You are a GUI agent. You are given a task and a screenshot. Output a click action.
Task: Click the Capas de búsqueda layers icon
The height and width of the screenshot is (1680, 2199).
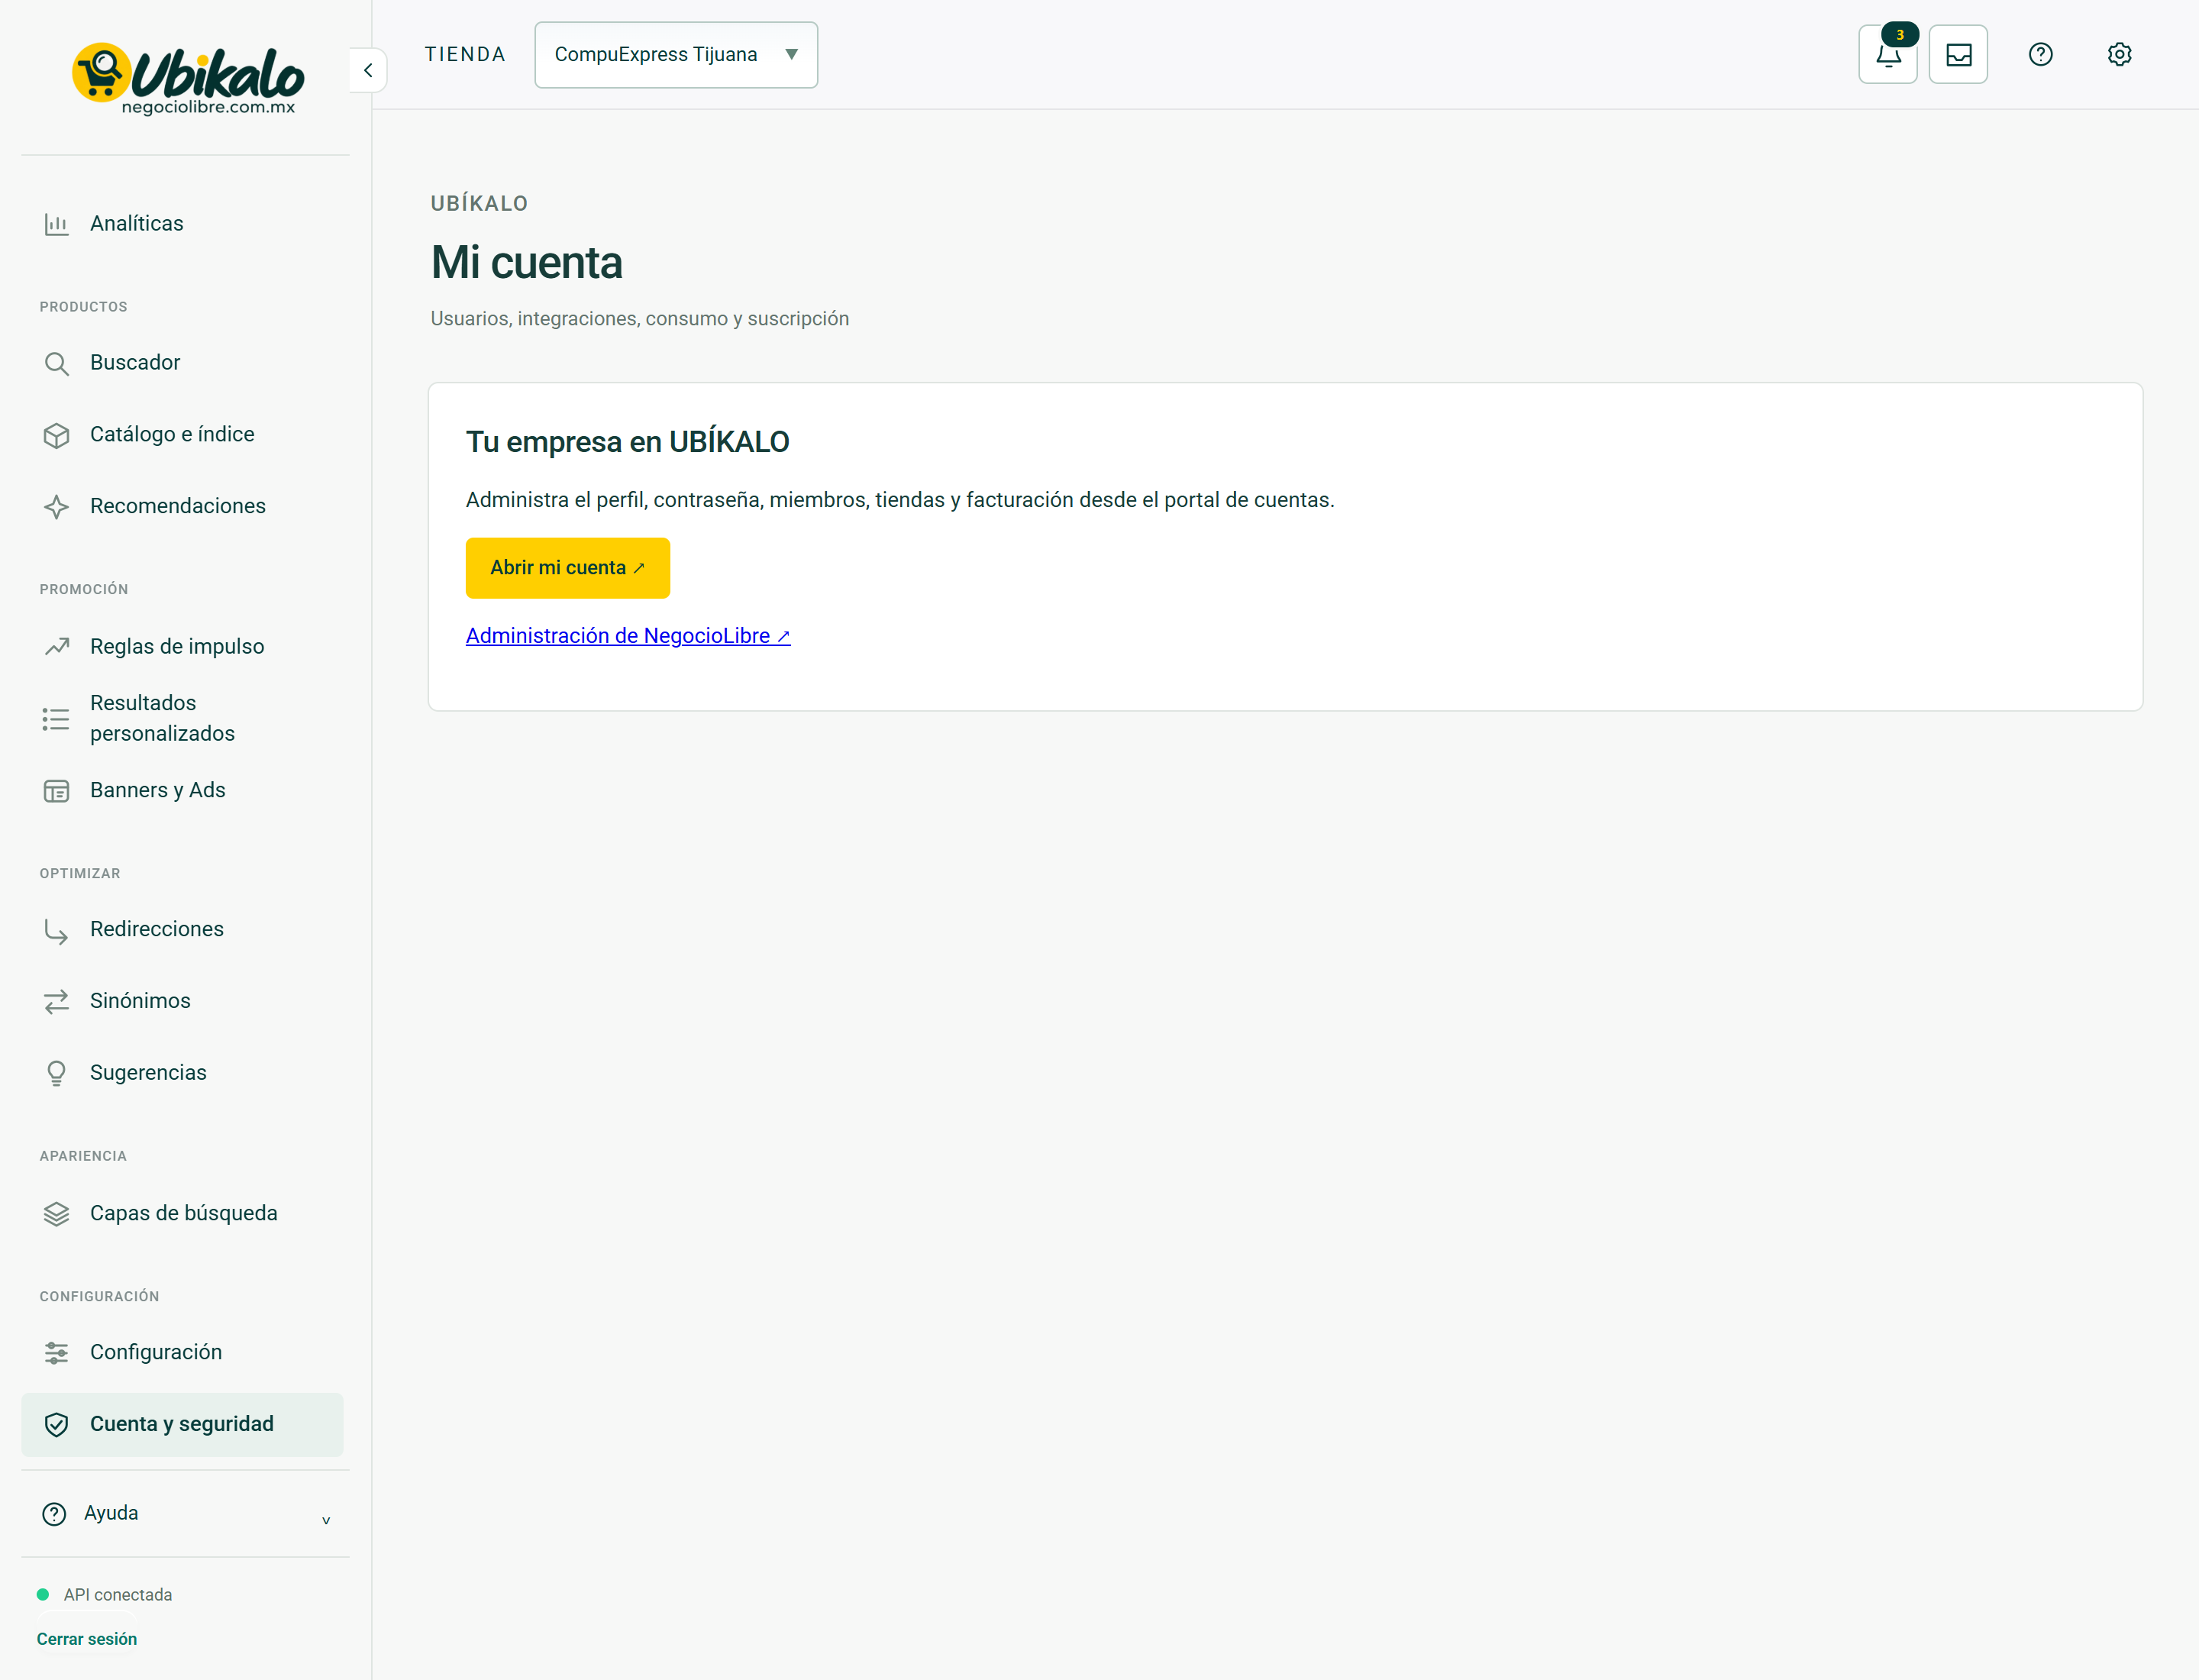pos(56,1214)
